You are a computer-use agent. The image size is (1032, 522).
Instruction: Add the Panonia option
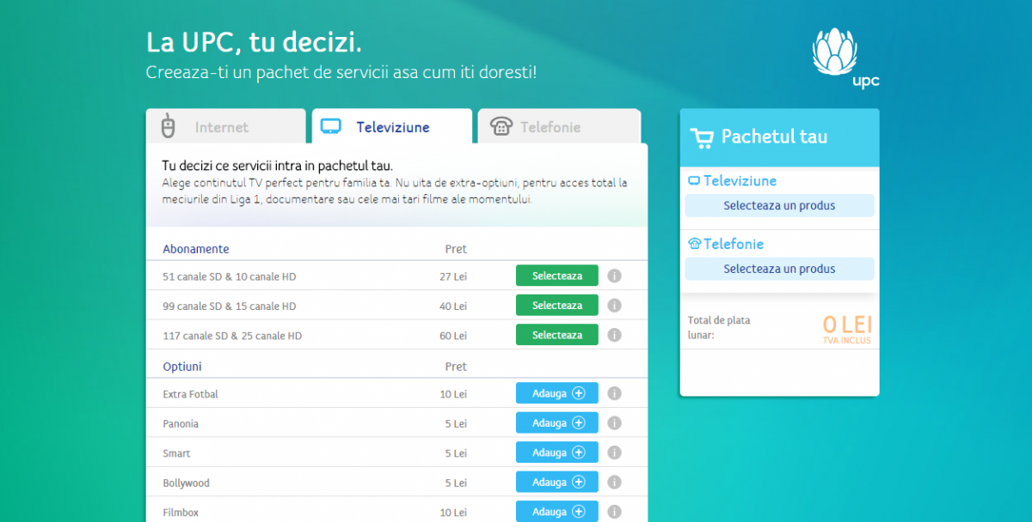[x=556, y=422]
